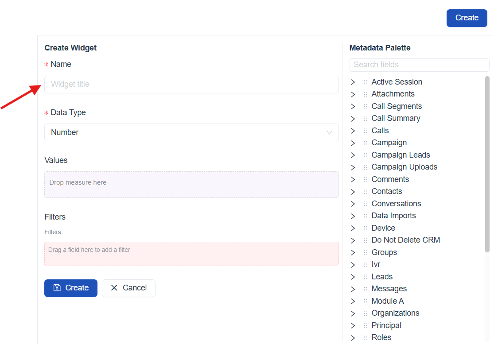This screenshot has width=494, height=344.
Task: Select the Conversations item in Metadata Palette
Action: (x=396, y=204)
